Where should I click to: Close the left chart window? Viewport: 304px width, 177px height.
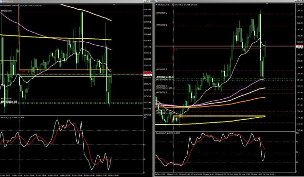click(x=151, y=1)
